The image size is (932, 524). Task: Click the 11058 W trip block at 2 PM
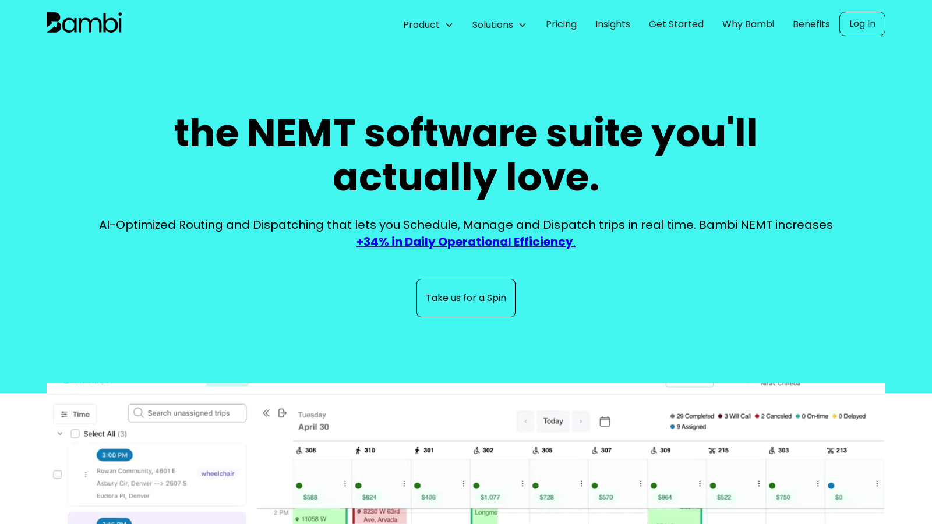pos(320,517)
